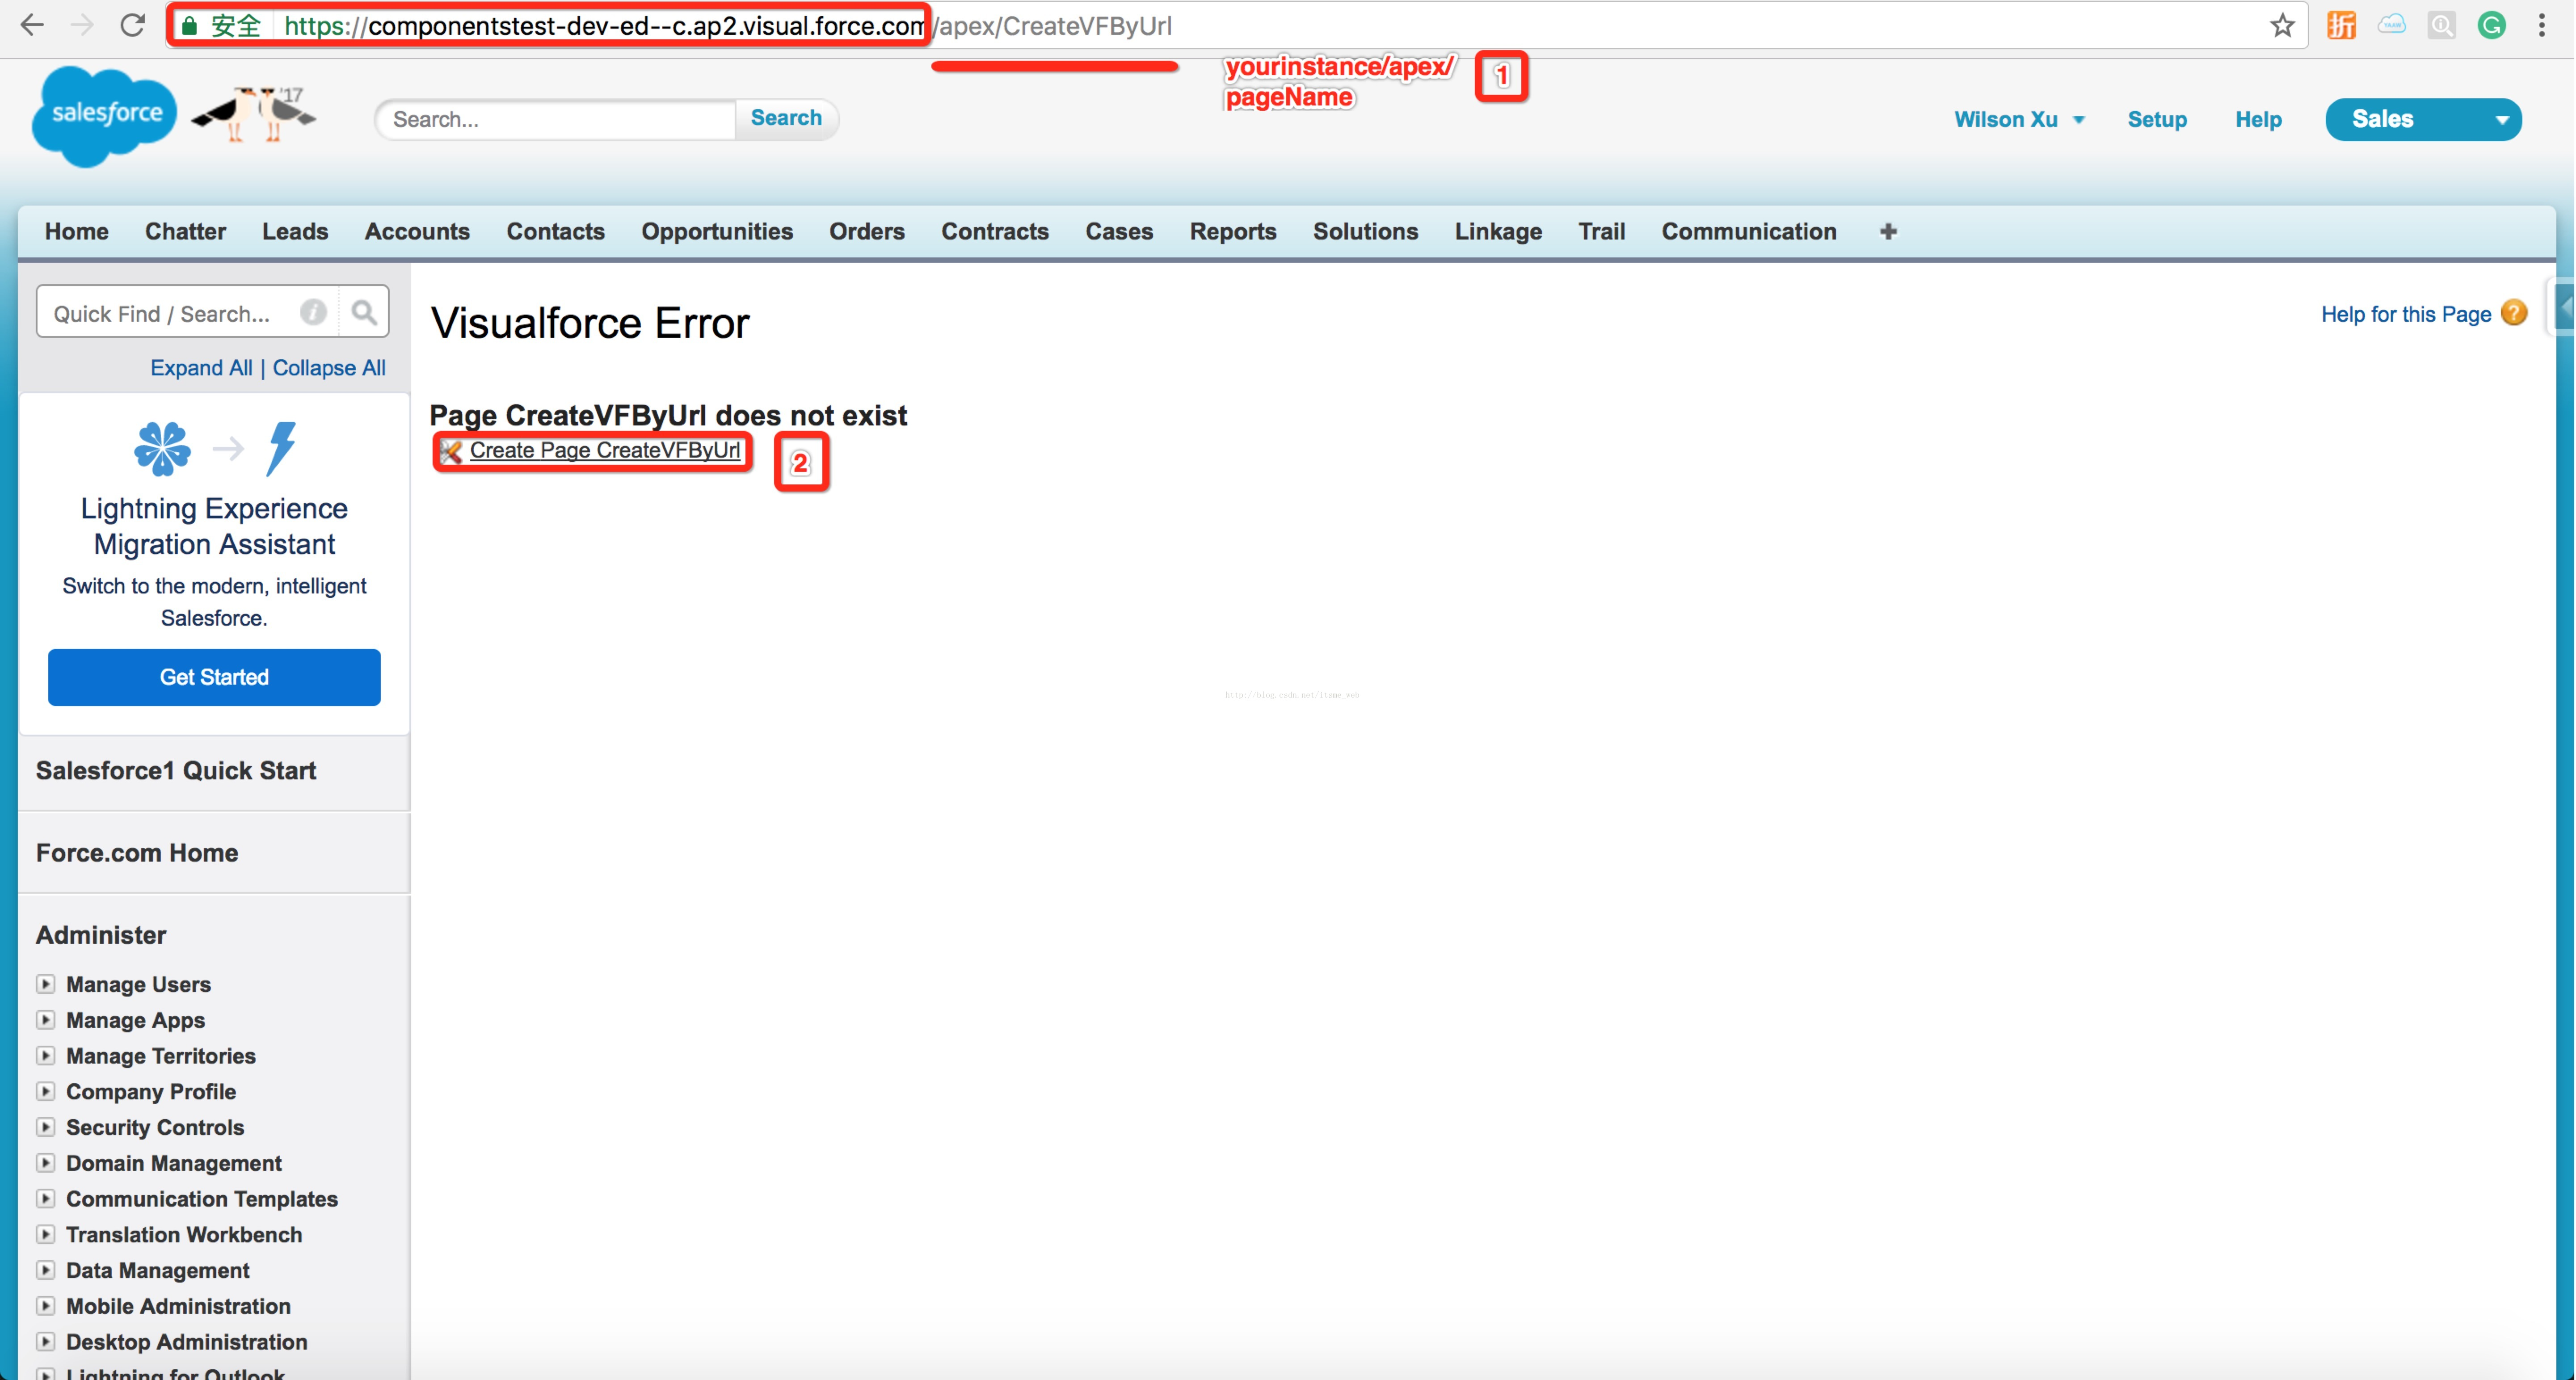This screenshot has width=2576, height=1380.
Task: Click the Grammarly extension icon
Action: 2491,25
